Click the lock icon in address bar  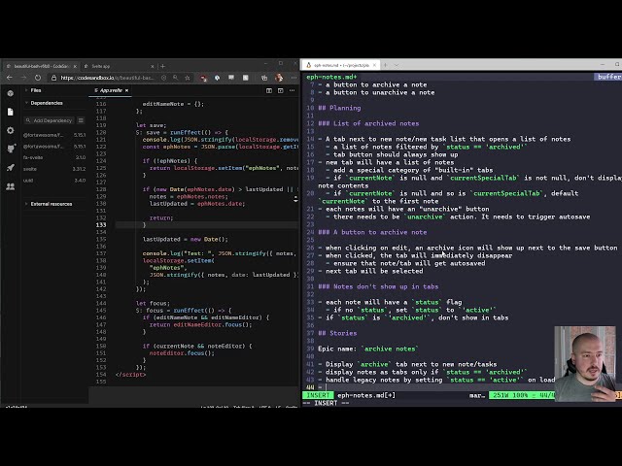pos(54,78)
